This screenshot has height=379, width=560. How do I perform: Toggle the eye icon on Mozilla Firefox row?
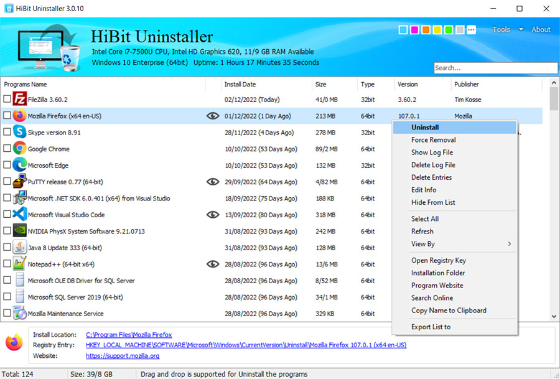[x=213, y=115]
